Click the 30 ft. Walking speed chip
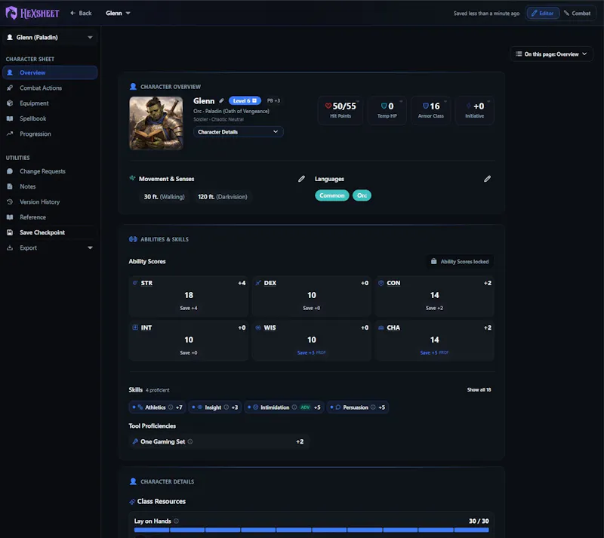The height and width of the screenshot is (538, 604). tap(164, 197)
